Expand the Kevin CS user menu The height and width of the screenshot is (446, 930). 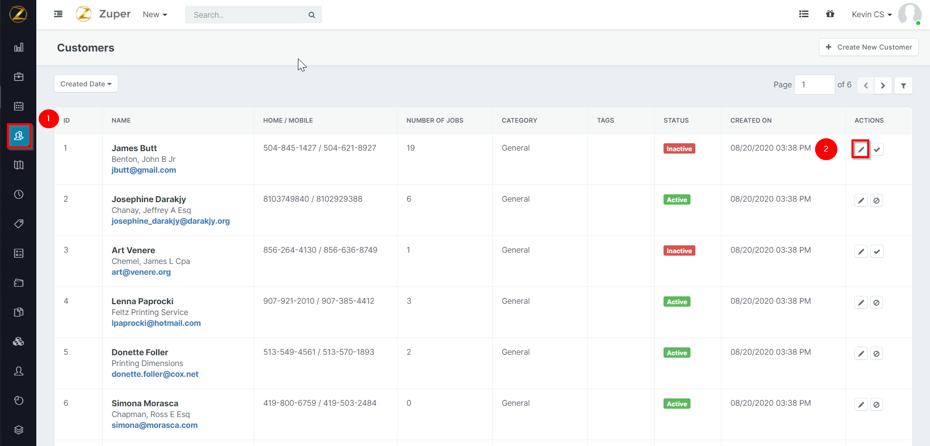pos(872,15)
